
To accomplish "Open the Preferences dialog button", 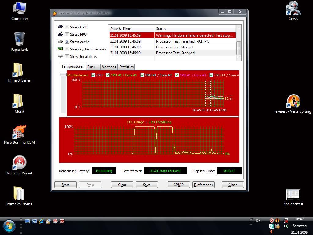I will click(x=203, y=185).
